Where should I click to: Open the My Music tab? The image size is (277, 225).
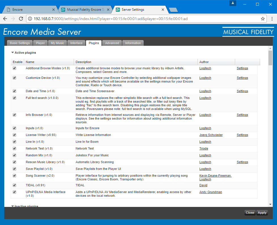tap(57, 43)
